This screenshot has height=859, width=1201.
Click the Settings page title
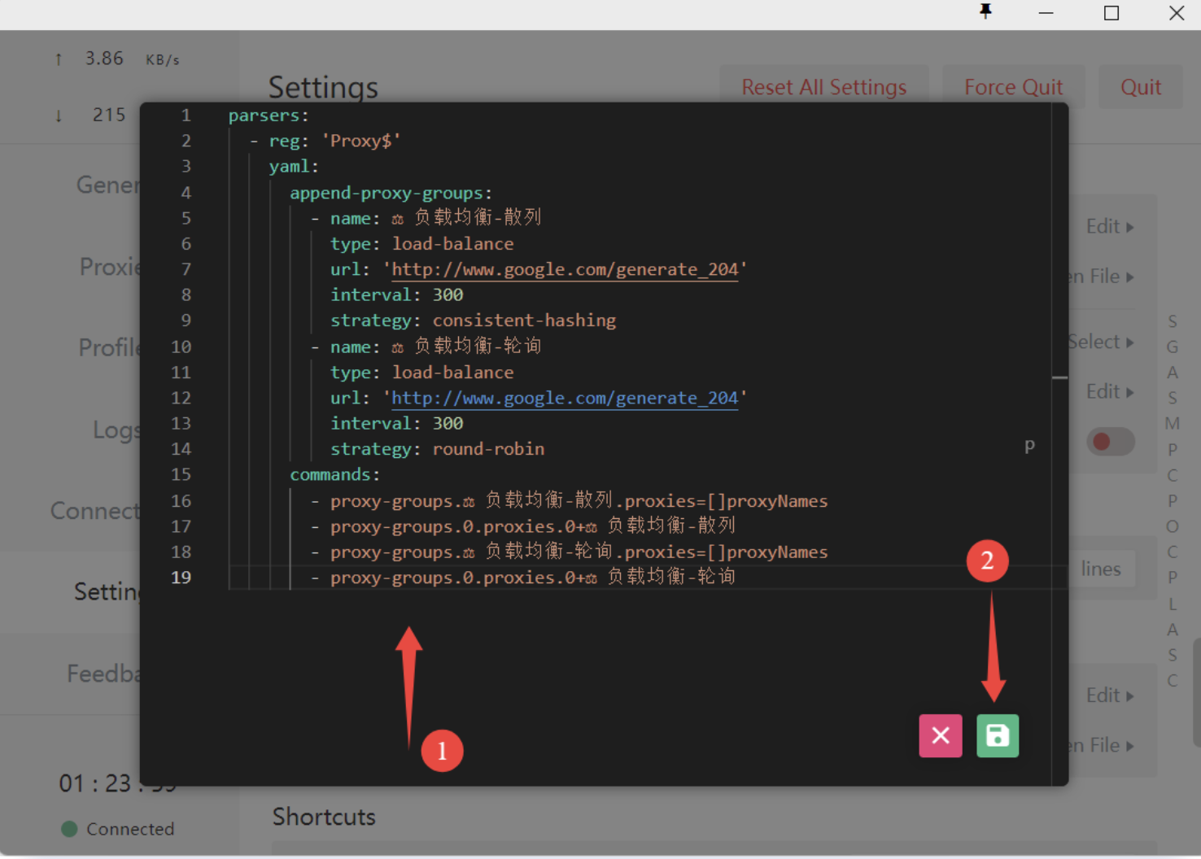click(x=323, y=87)
